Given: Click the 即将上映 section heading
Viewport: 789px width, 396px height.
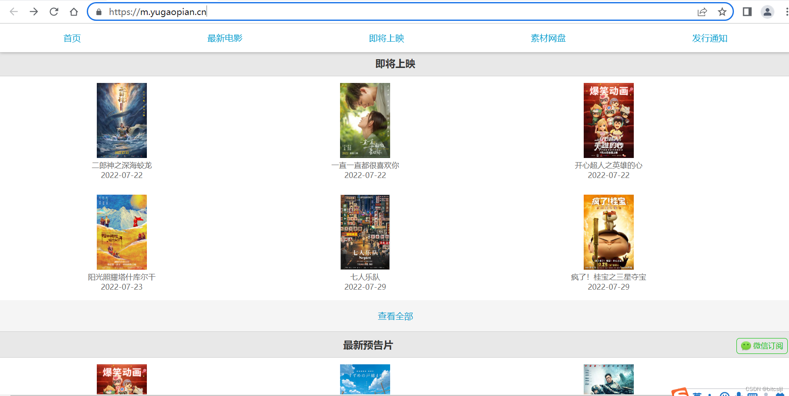Looking at the screenshot, I should [x=396, y=64].
